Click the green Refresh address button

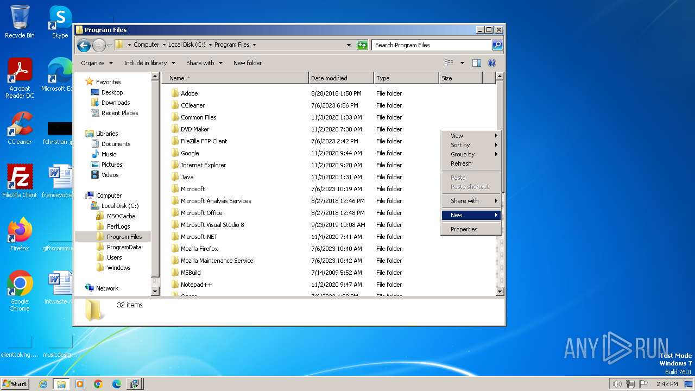pyautogui.click(x=362, y=45)
